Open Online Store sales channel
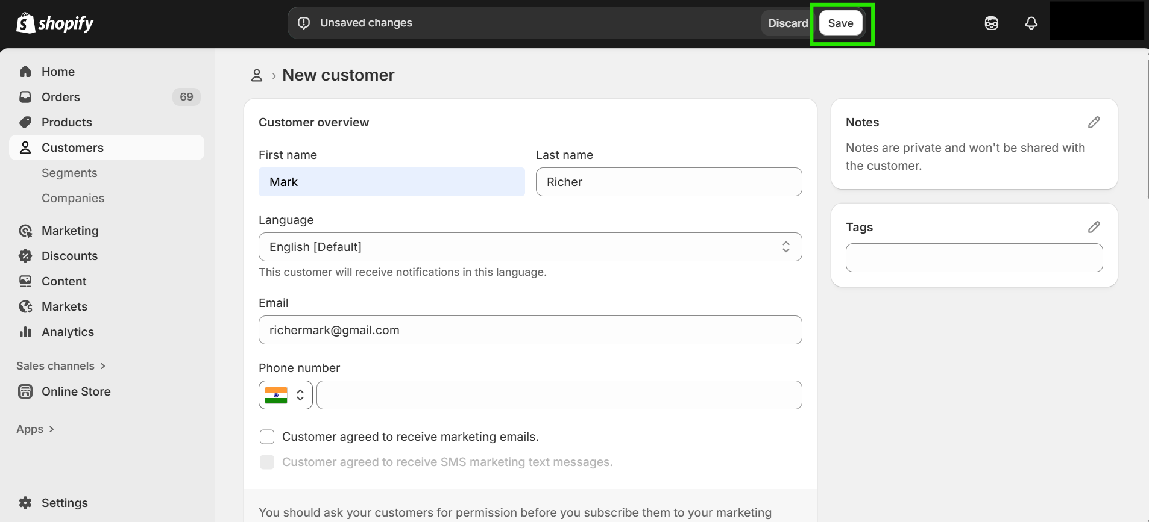 pos(76,391)
